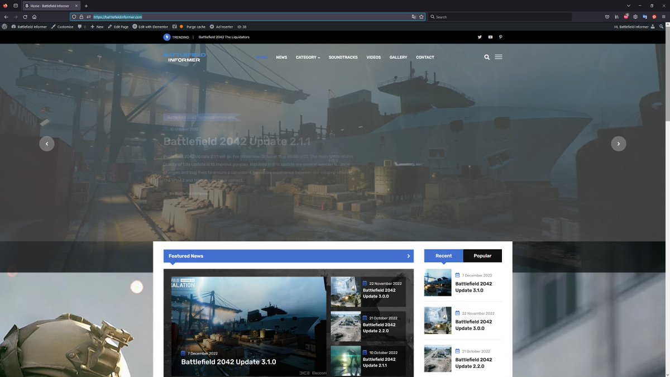This screenshot has width=670, height=377.
Task: Expand the CATEGORY dropdown menu
Action: [308, 57]
